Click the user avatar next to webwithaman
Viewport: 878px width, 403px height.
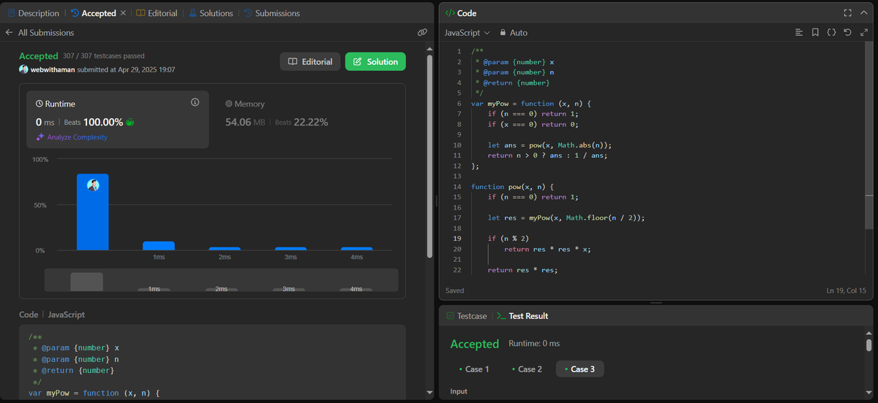(x=24, y=69)
